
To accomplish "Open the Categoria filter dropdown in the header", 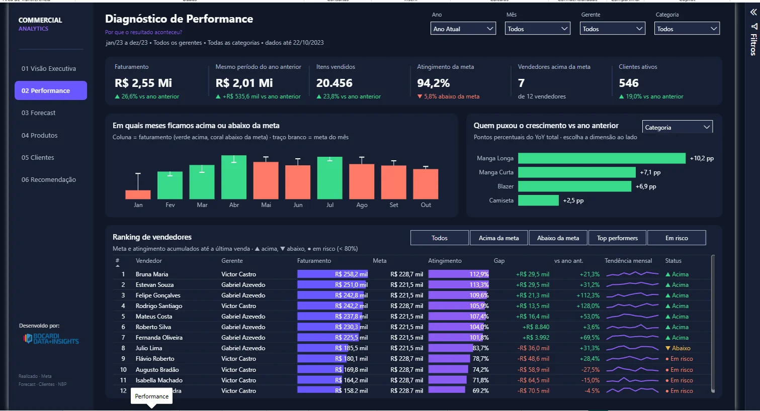I will 687,29.
